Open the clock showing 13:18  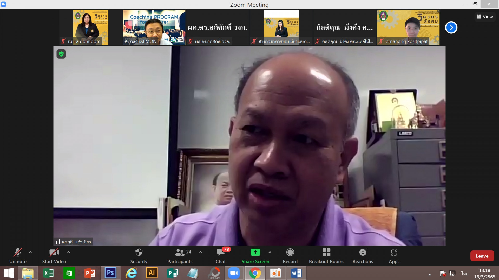tap(484, 274)
